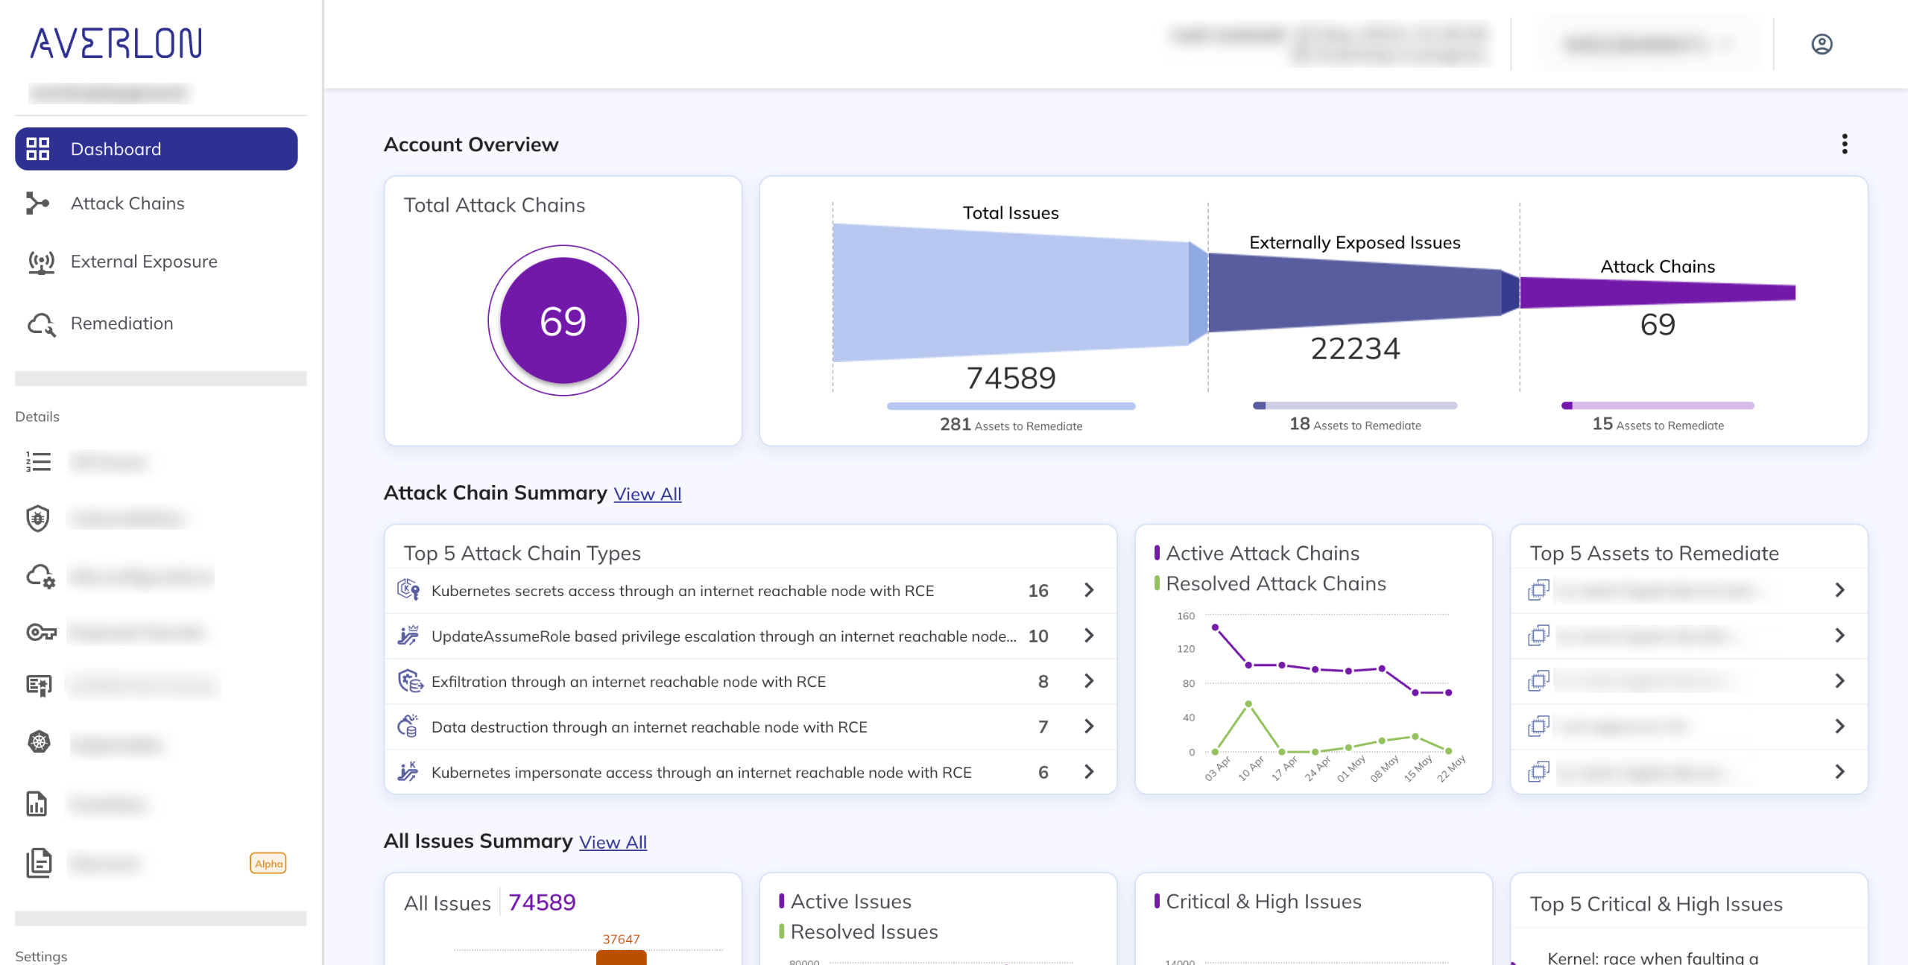This screenshot has height=965, width=1908.
Task: Expand Kubernetes secrets access row chevron
Action: click(1089, 590)
